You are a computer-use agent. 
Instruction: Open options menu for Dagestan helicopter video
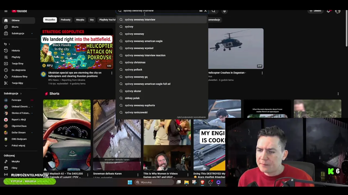pos(262,73)
